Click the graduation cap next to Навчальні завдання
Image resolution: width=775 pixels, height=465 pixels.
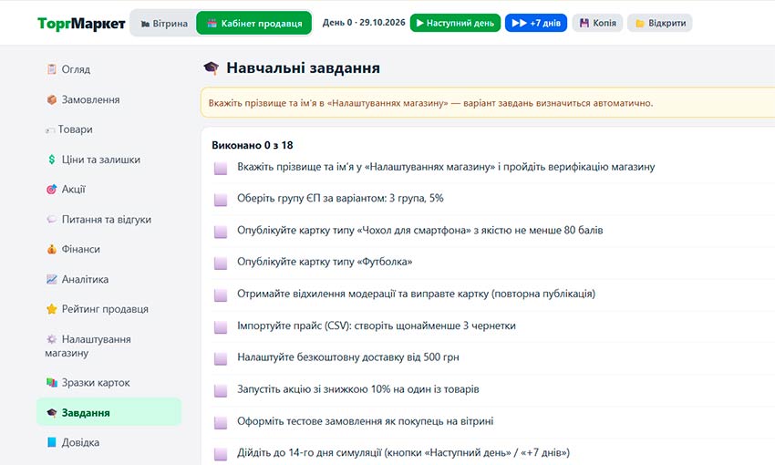click(211, 67)
